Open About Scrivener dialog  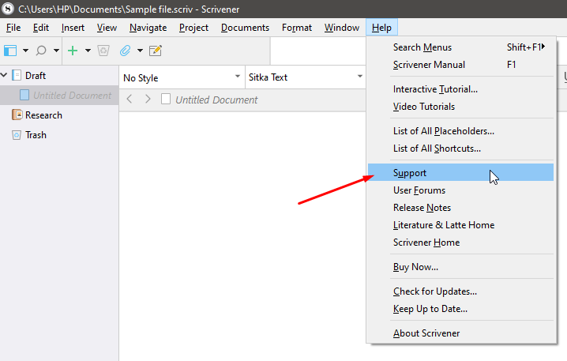(x=460, y=333)
